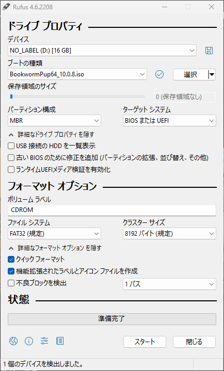The width and height of the screenshot is (224, 371).
Task: Click the スタート button
Action: 145,342
